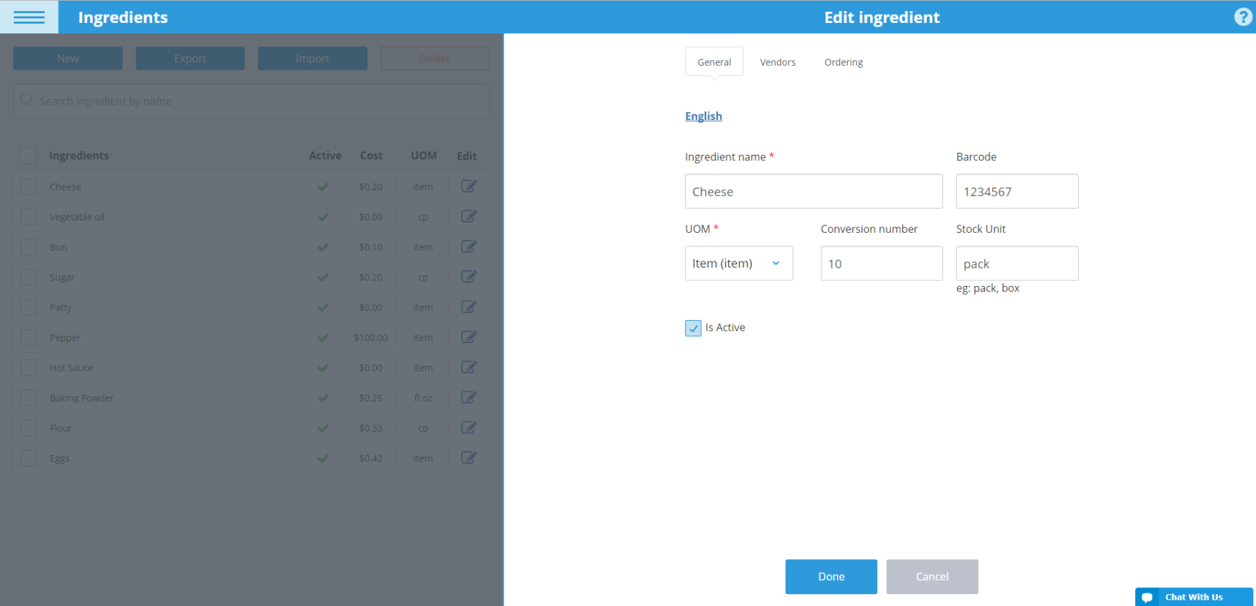This screenshot has width=1256, height=606.
Task: Click the Cancel button
Action: [x=932, y=577]
